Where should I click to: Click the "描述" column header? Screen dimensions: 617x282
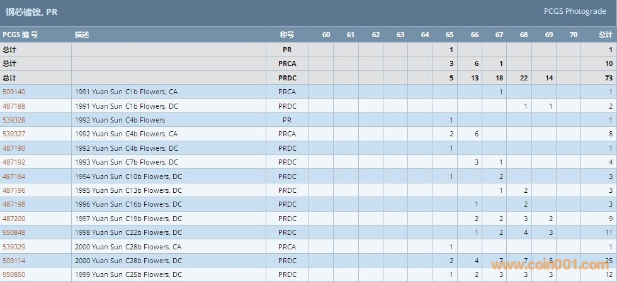pos(82,35)
